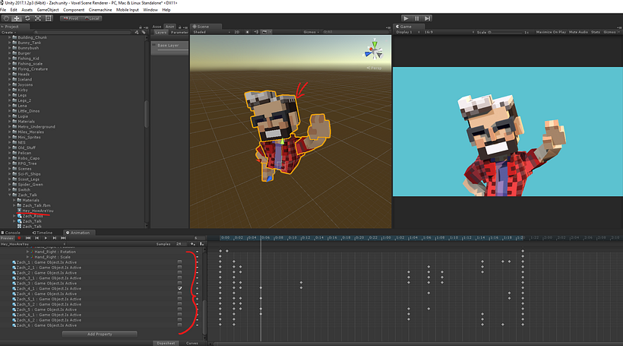The width and height of the screenshot is (623, 346).
Task: Click the Add Keyframe icon
Action: pos(193,244)
